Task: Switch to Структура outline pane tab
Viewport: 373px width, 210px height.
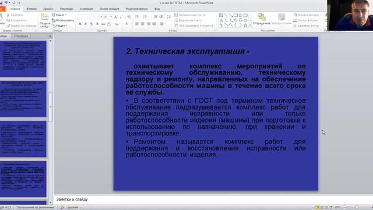Action: point(21,36)
